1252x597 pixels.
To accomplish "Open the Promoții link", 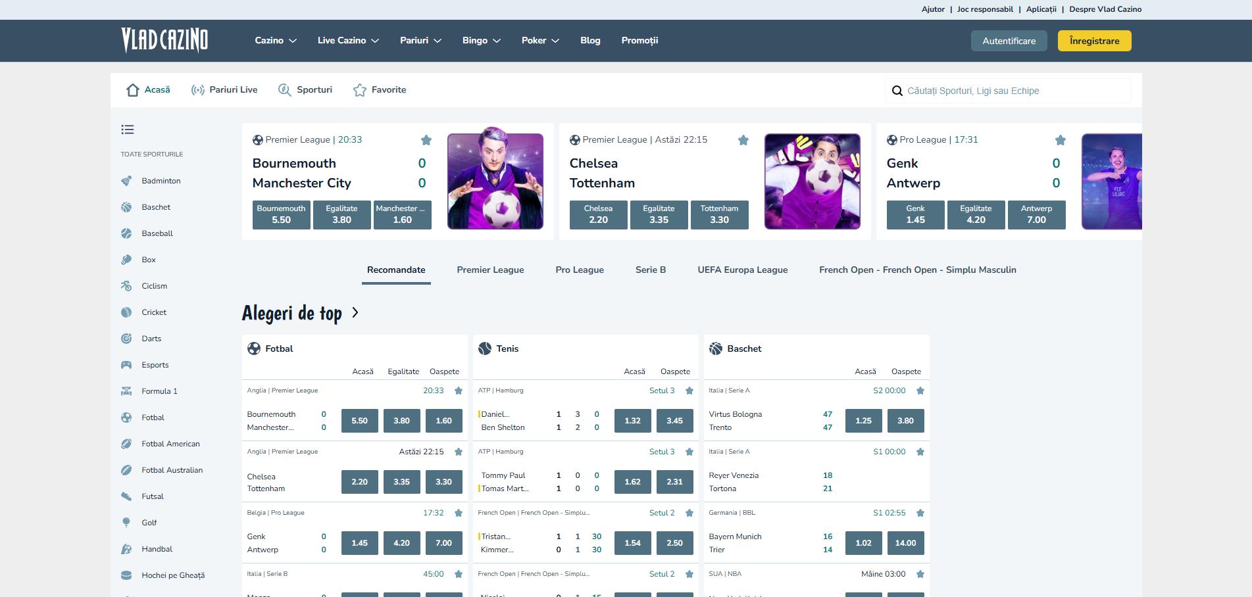I will 639,41.
